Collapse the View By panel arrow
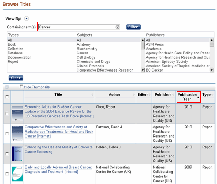217x184 pixels. [27, 19]
